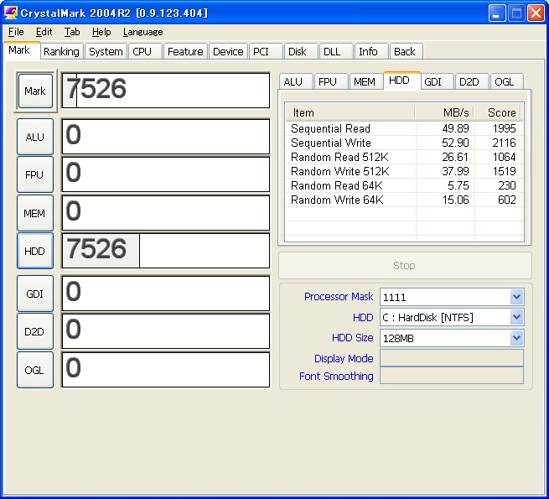
Task: Show the ALU results tab
Action: click(296, 81)
